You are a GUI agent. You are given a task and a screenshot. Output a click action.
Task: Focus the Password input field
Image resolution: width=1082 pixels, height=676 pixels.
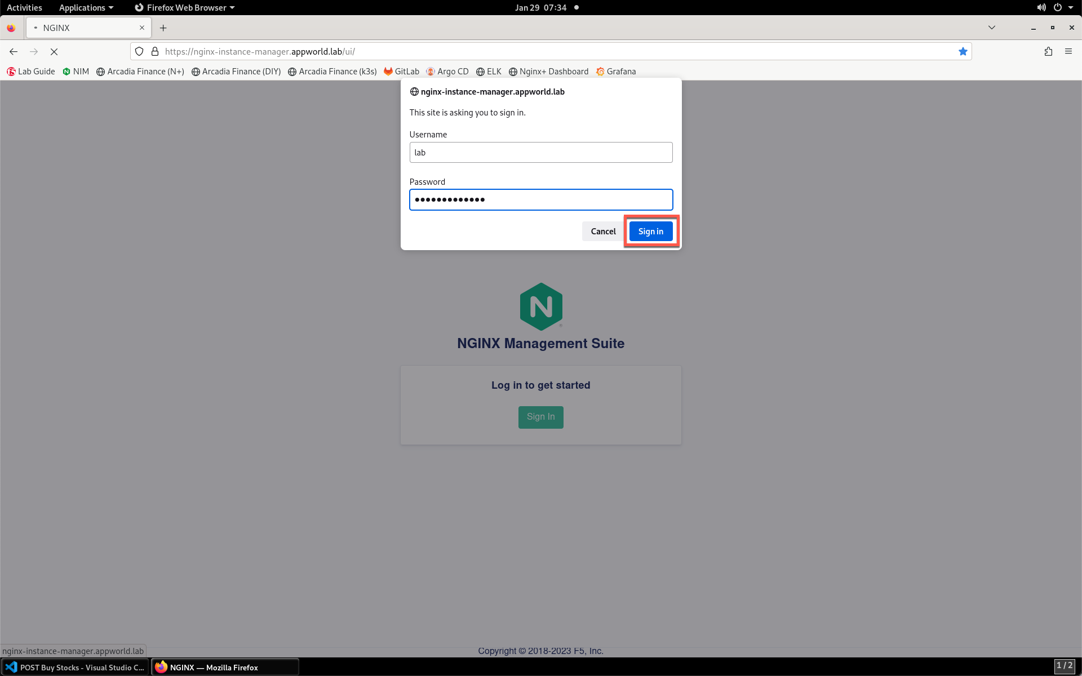[x=541, y=199]
